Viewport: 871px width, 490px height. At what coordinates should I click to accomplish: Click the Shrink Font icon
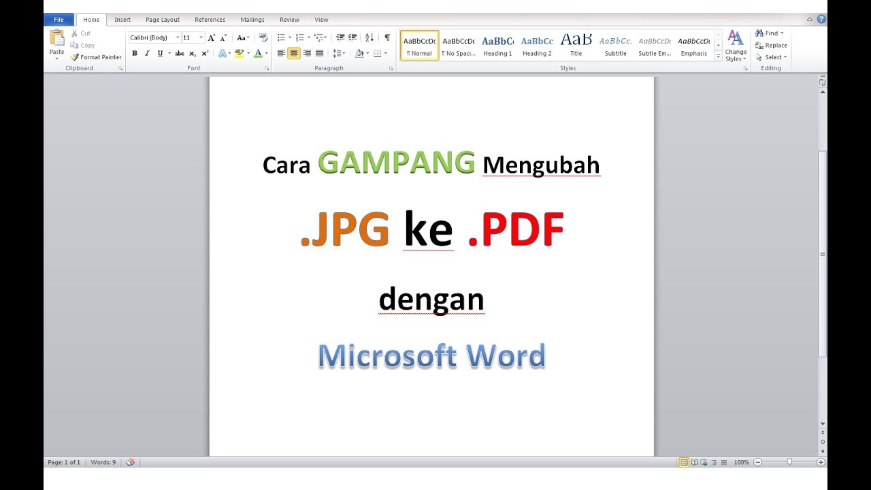pyautogui.click(x=224, y=38)
